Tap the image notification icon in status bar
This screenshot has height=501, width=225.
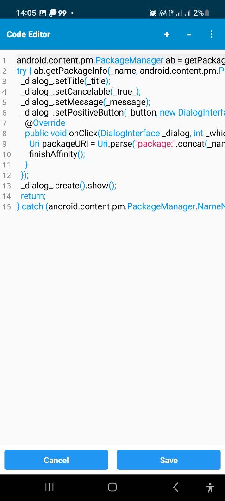click(x=43, y=13)
